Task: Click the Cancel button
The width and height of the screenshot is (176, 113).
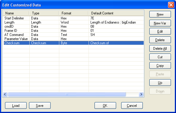Action: click(x=132, y=106)
